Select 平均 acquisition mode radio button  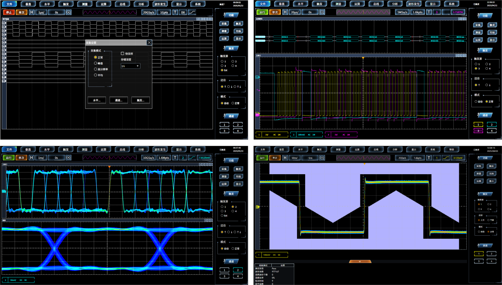[x=95, y=75]
